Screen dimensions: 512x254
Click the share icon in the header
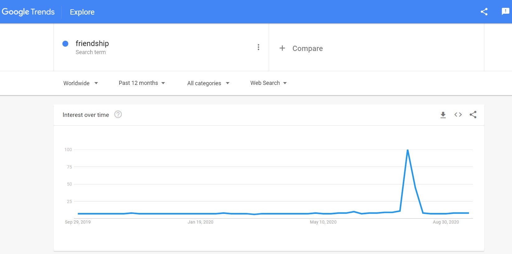[x=484, y=12]
